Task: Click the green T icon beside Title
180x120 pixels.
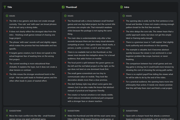Action: tap(5, 7)
